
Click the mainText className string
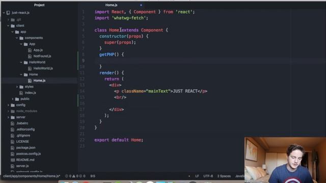[x=158, y=91]
